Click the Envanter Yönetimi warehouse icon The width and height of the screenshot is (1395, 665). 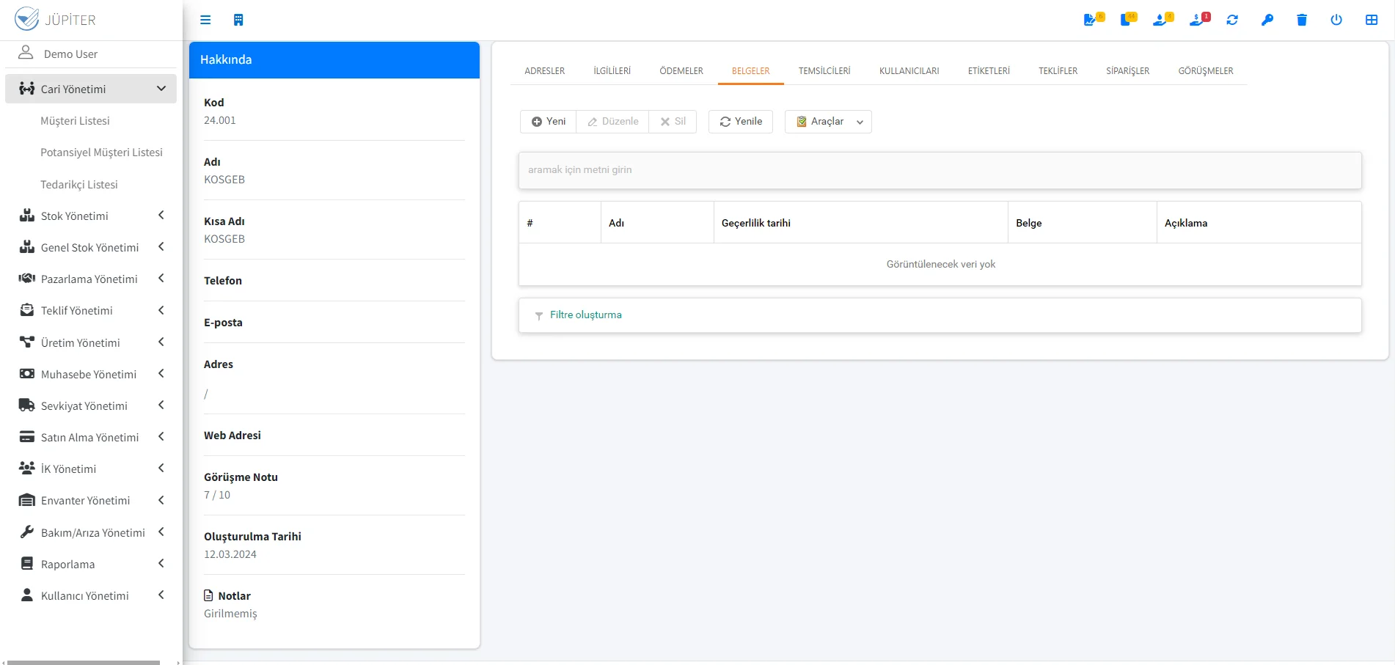click(x=27, y=500)
